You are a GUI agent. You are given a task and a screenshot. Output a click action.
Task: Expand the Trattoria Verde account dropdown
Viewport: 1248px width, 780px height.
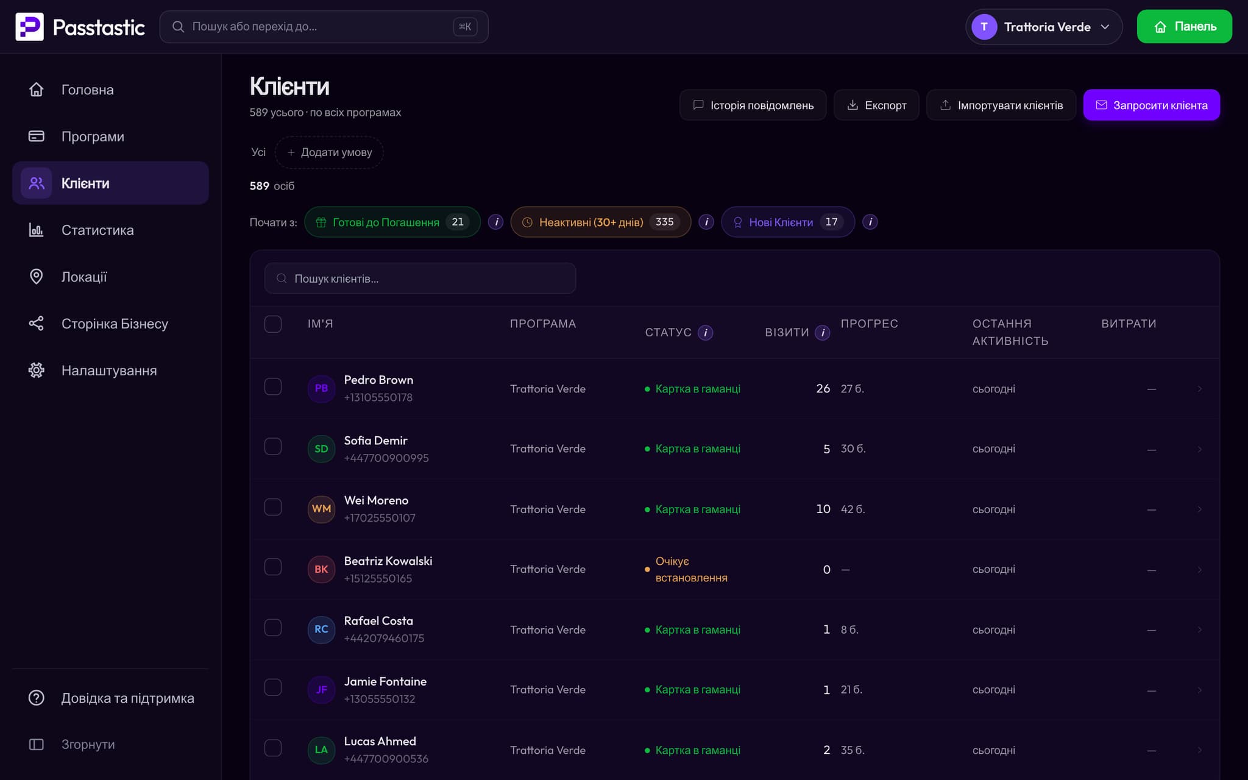tap(1043, 27)
